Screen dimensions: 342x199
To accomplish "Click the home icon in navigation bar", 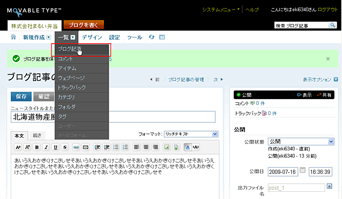I will pyautogui.click(x=13, y=37).
